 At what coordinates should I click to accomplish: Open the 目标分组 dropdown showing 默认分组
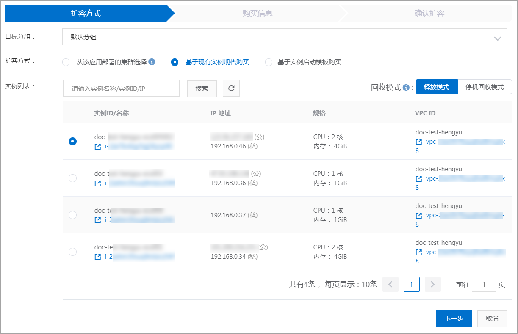[284, 37]
